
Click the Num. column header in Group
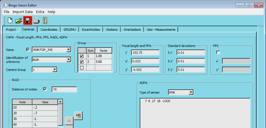91,51
